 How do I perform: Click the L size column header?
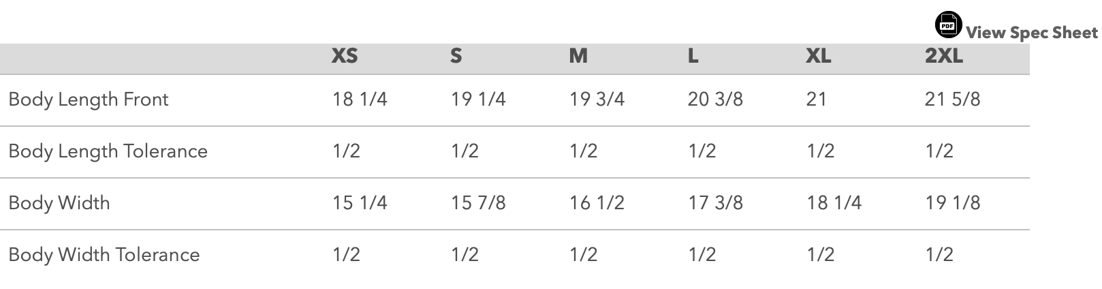coord(693,56)
